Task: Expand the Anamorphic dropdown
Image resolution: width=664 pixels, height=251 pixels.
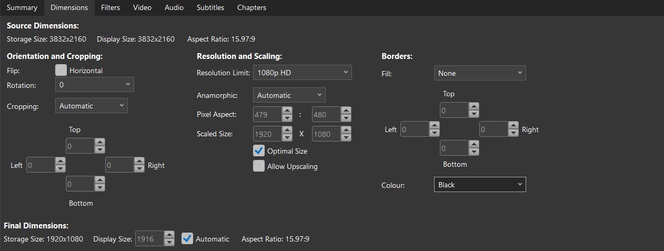Action: (289, 95)
